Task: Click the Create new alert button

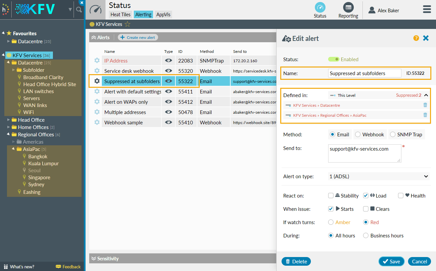Action: [138, 37]
